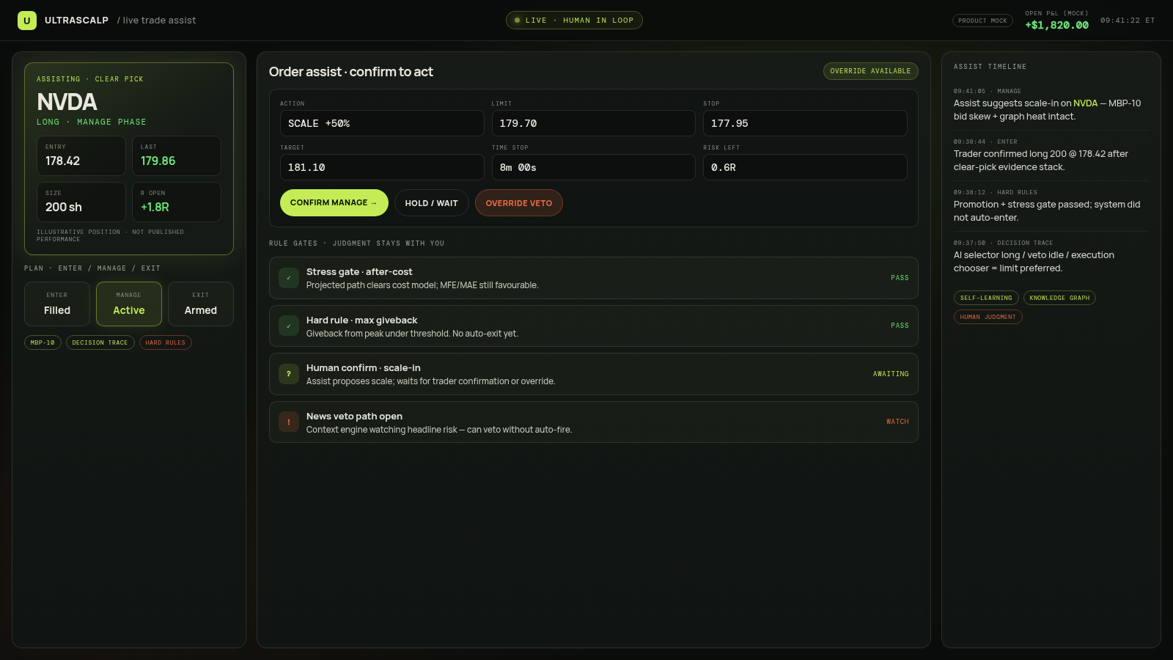Click the Hard rule max giveback checkmark icon
1173x660 pixels.
coord(289,326)
